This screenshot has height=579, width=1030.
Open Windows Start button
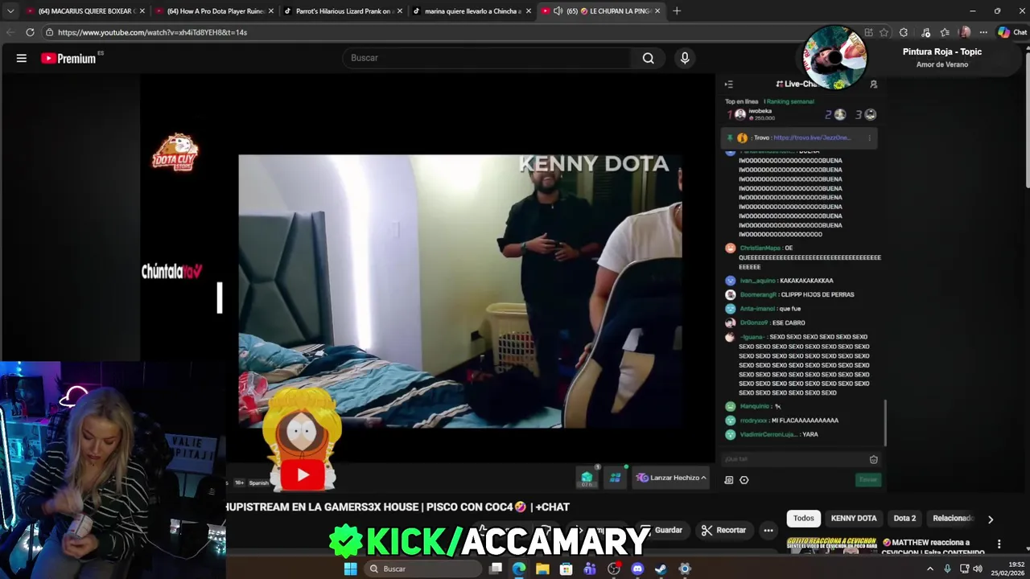coord(350,569)
